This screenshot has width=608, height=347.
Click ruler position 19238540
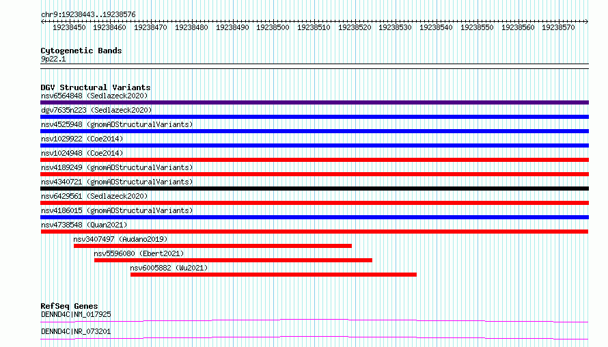(437, 27)
